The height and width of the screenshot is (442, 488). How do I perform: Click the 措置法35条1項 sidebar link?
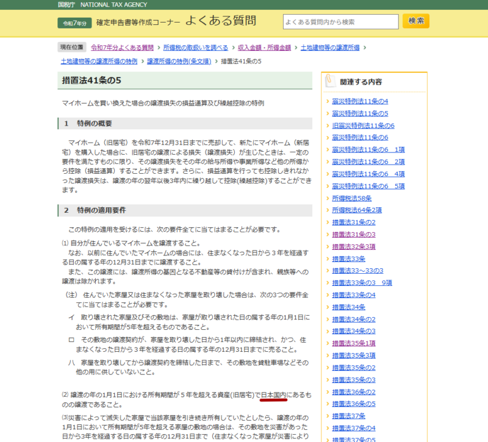tap(354, 343)
